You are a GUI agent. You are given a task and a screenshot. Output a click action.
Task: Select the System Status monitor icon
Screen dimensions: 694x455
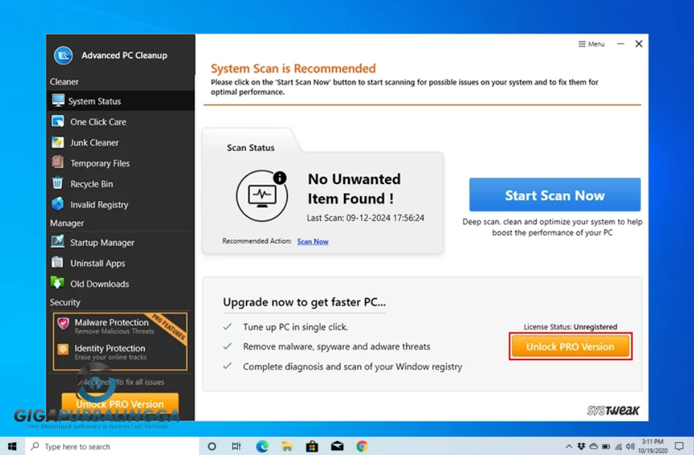(x=58, y=100)
